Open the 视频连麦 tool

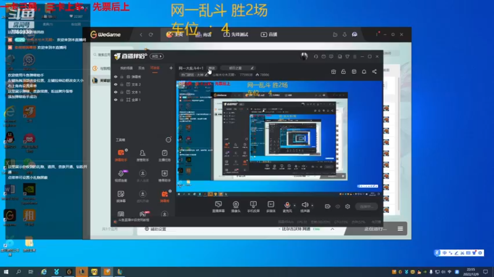[x=120, y=176]
